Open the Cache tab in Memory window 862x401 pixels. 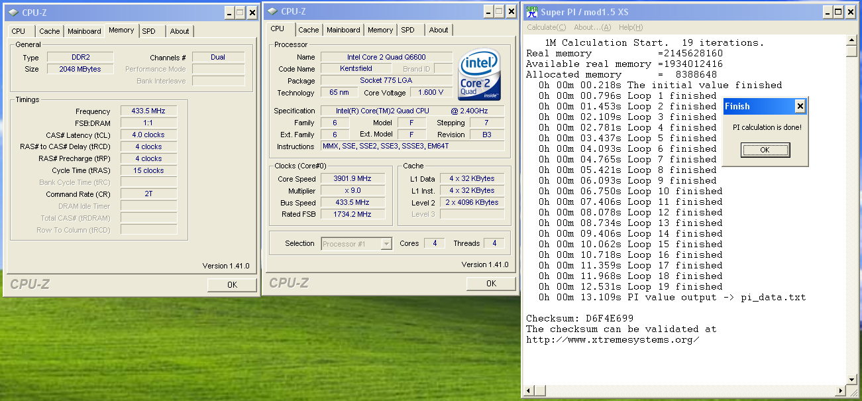pos(49,31)
